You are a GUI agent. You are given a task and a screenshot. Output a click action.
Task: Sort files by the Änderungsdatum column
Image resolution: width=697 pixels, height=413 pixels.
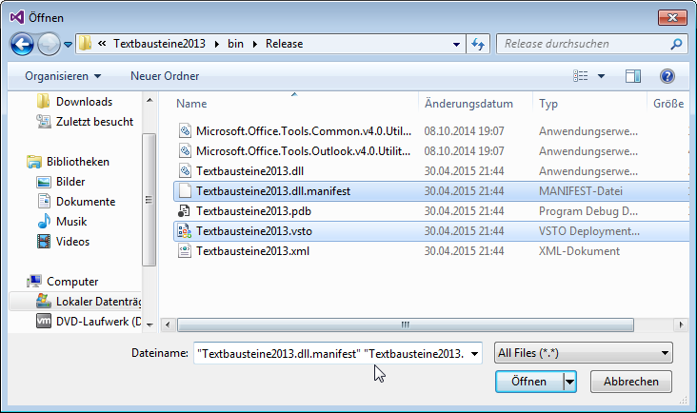[468, 104]
